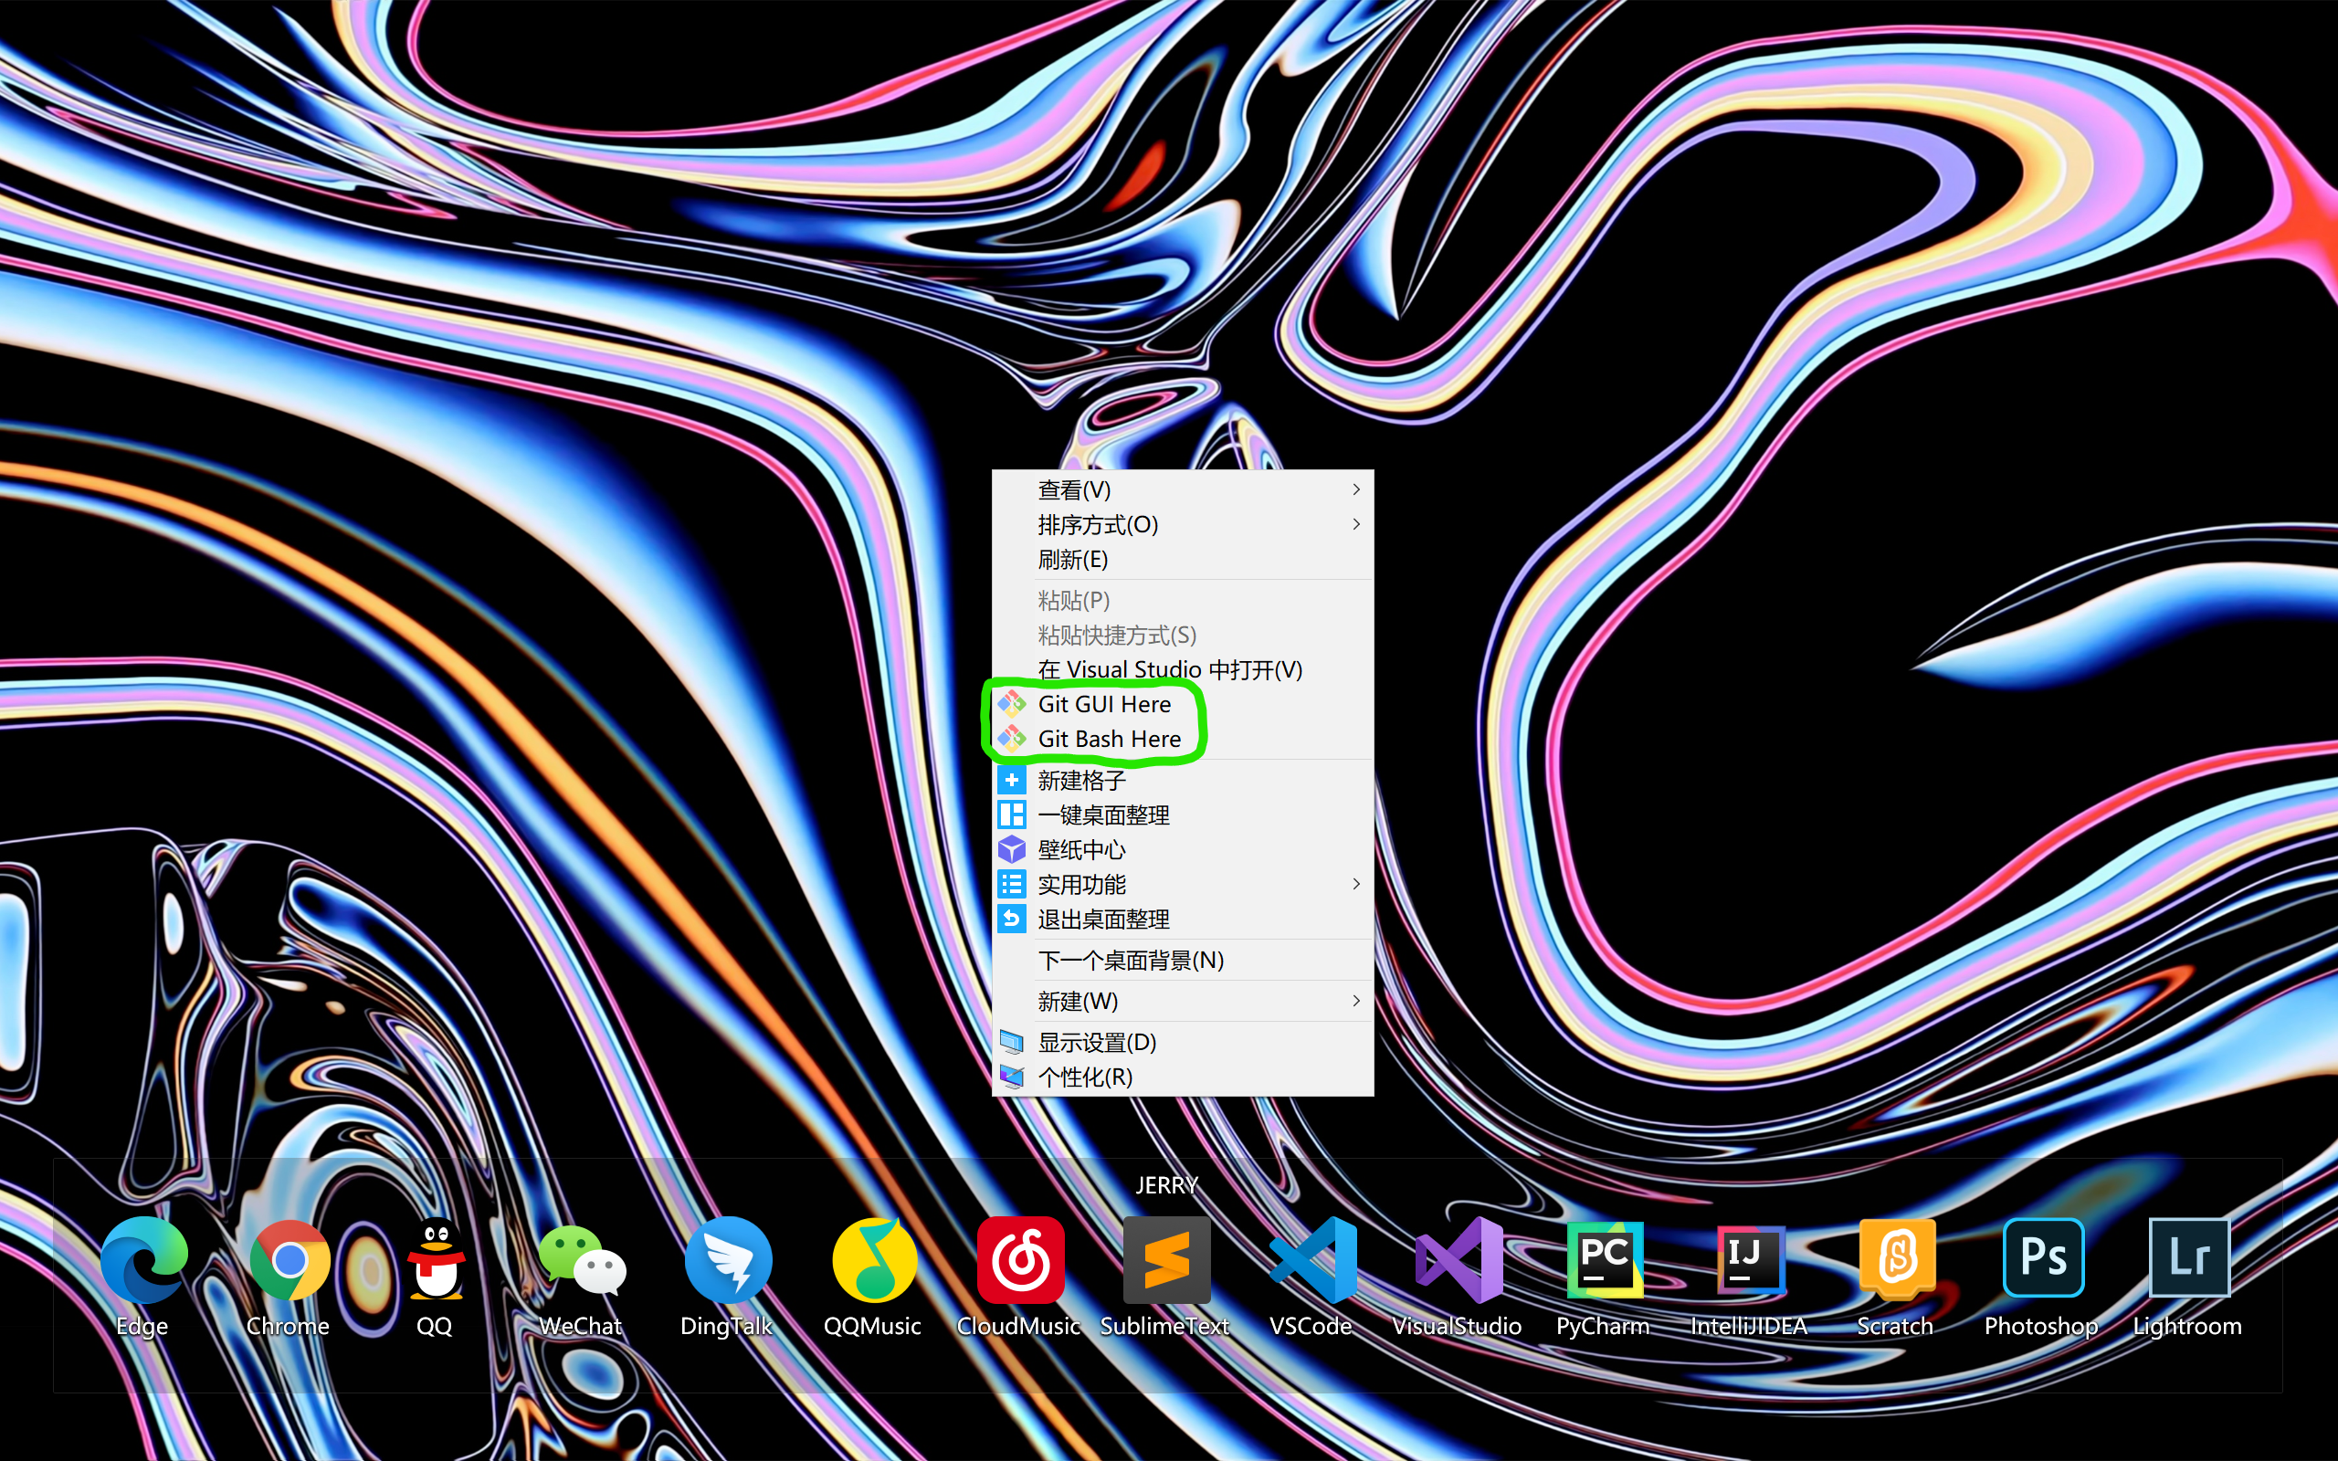Open 壁纸中心 from the context menu
2338x1461 pixels.
coord(1183,849)
